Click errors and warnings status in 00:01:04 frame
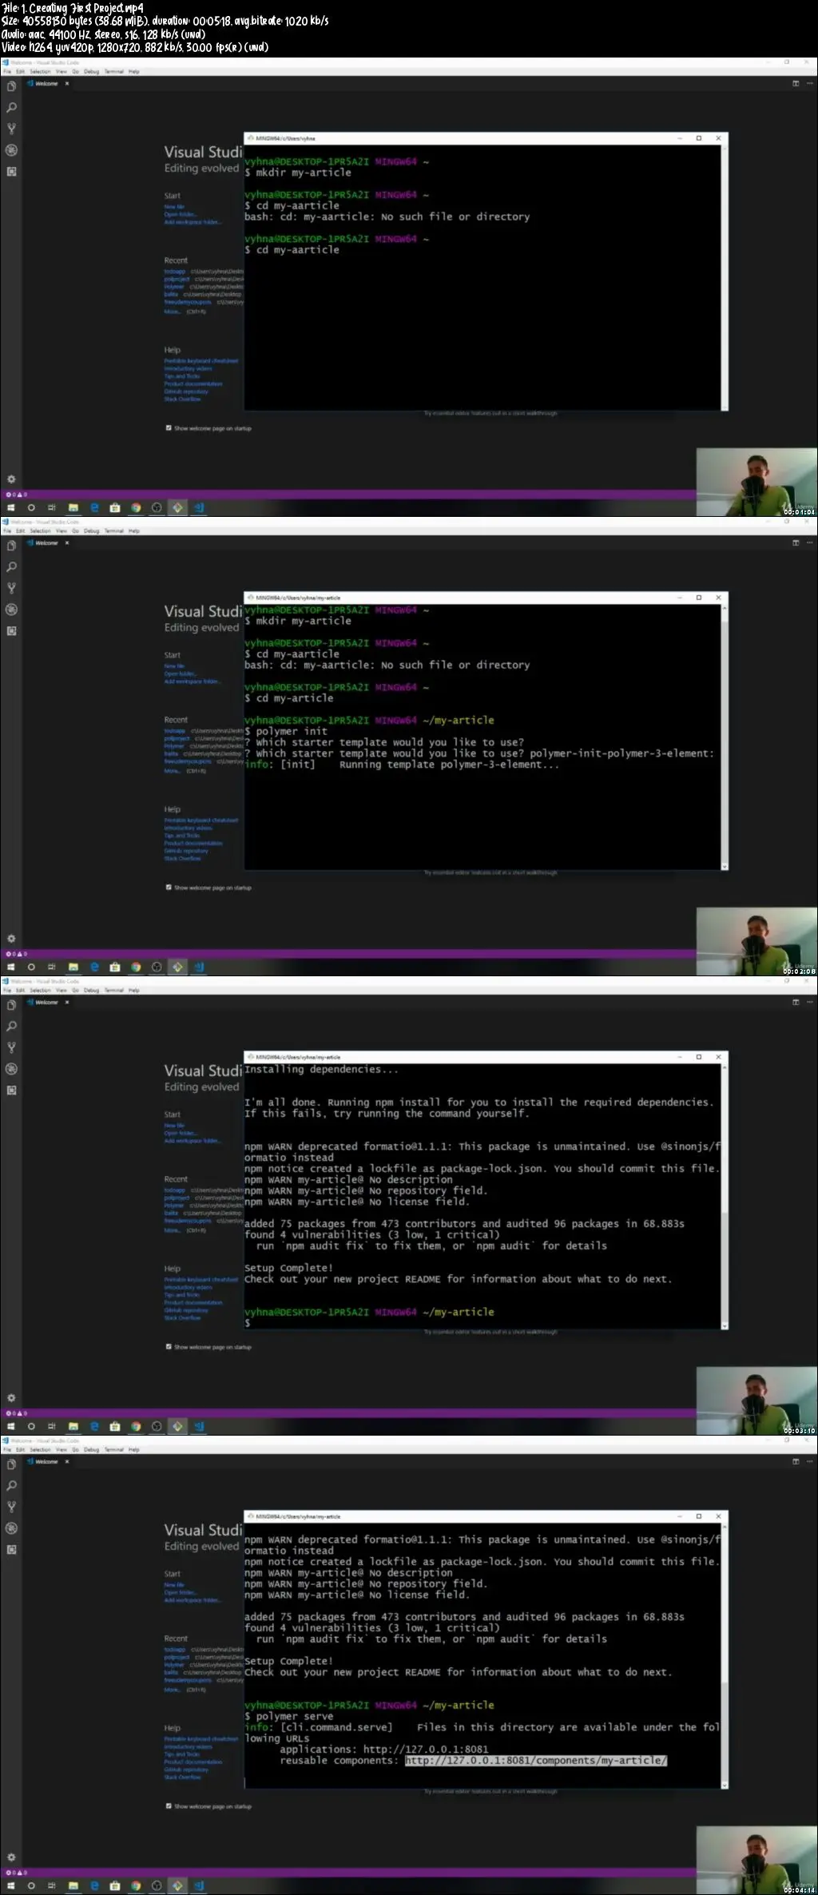 point(17,495)
